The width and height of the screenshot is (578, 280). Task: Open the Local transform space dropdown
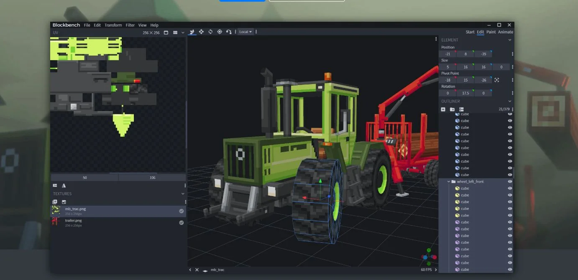click(x=246, y=32)
